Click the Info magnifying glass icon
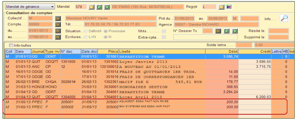 [284, 18]
